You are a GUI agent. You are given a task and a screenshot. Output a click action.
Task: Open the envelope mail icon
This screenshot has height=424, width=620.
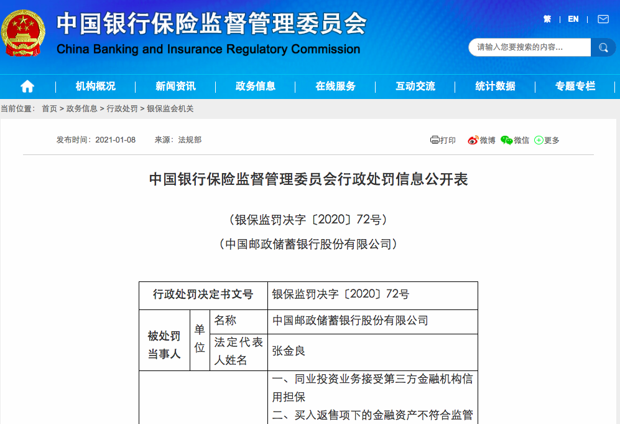point(603,19)
